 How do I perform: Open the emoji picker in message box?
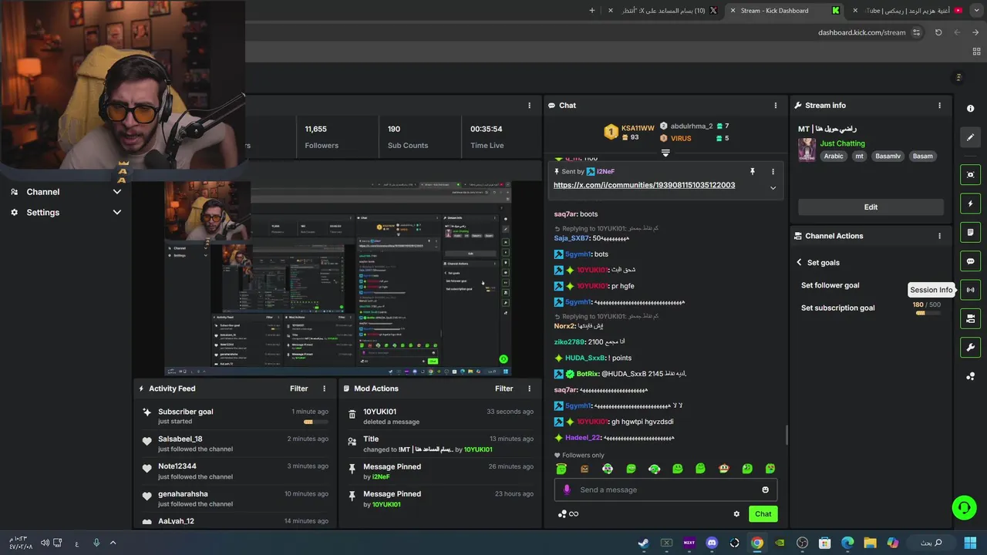coord(765,489)
